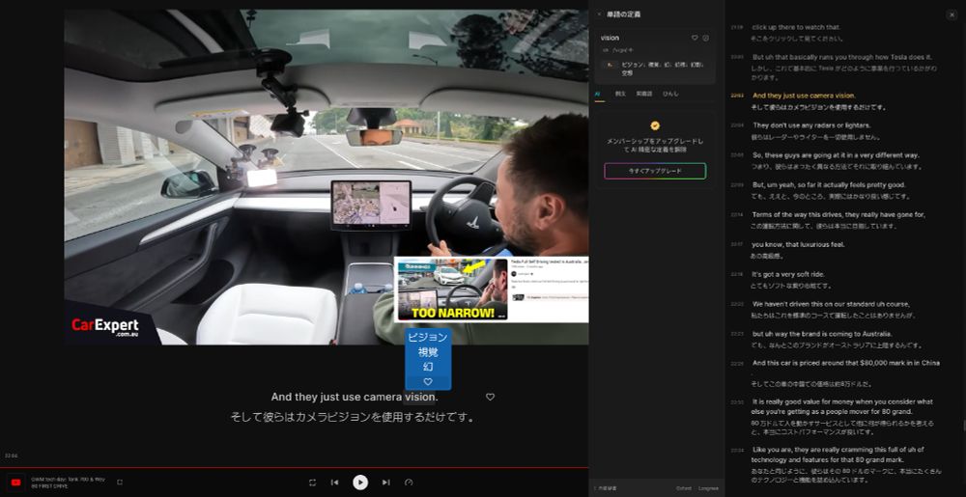Open the playback speed control
Screen dimensions: 966x497
(x=409, y=483)
